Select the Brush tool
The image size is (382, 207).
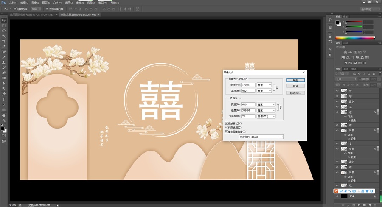(x=4, y=57)
